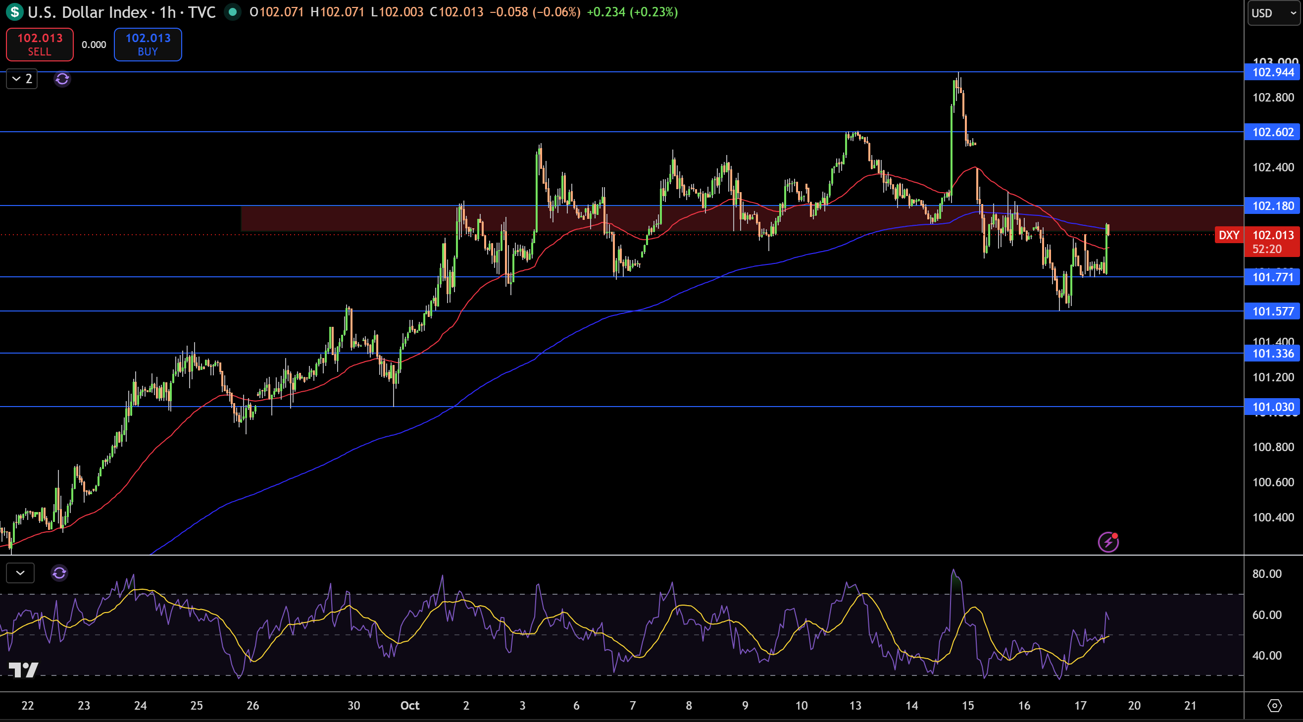
Task: Open chart settings gear at bottom right
Action: click(x=1275, y=705)
